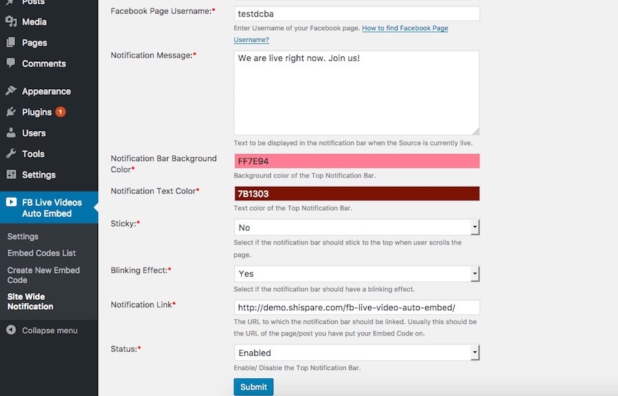This screenshot has width=618, height=396.
Task: Expand the Blinking Effect dropdown
Action: (356, 273)
